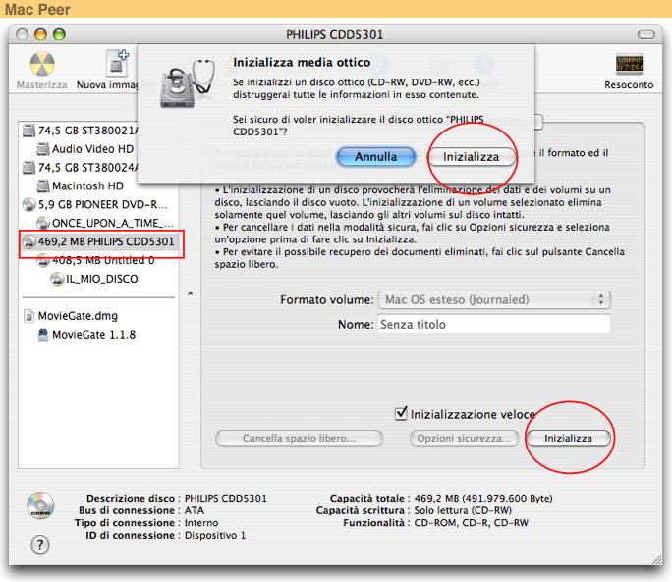Screen dimensions: 672x582
Task: Click the toolbar toggle pill in title bar
Action: pyautogui.click(x=645, y=34)
